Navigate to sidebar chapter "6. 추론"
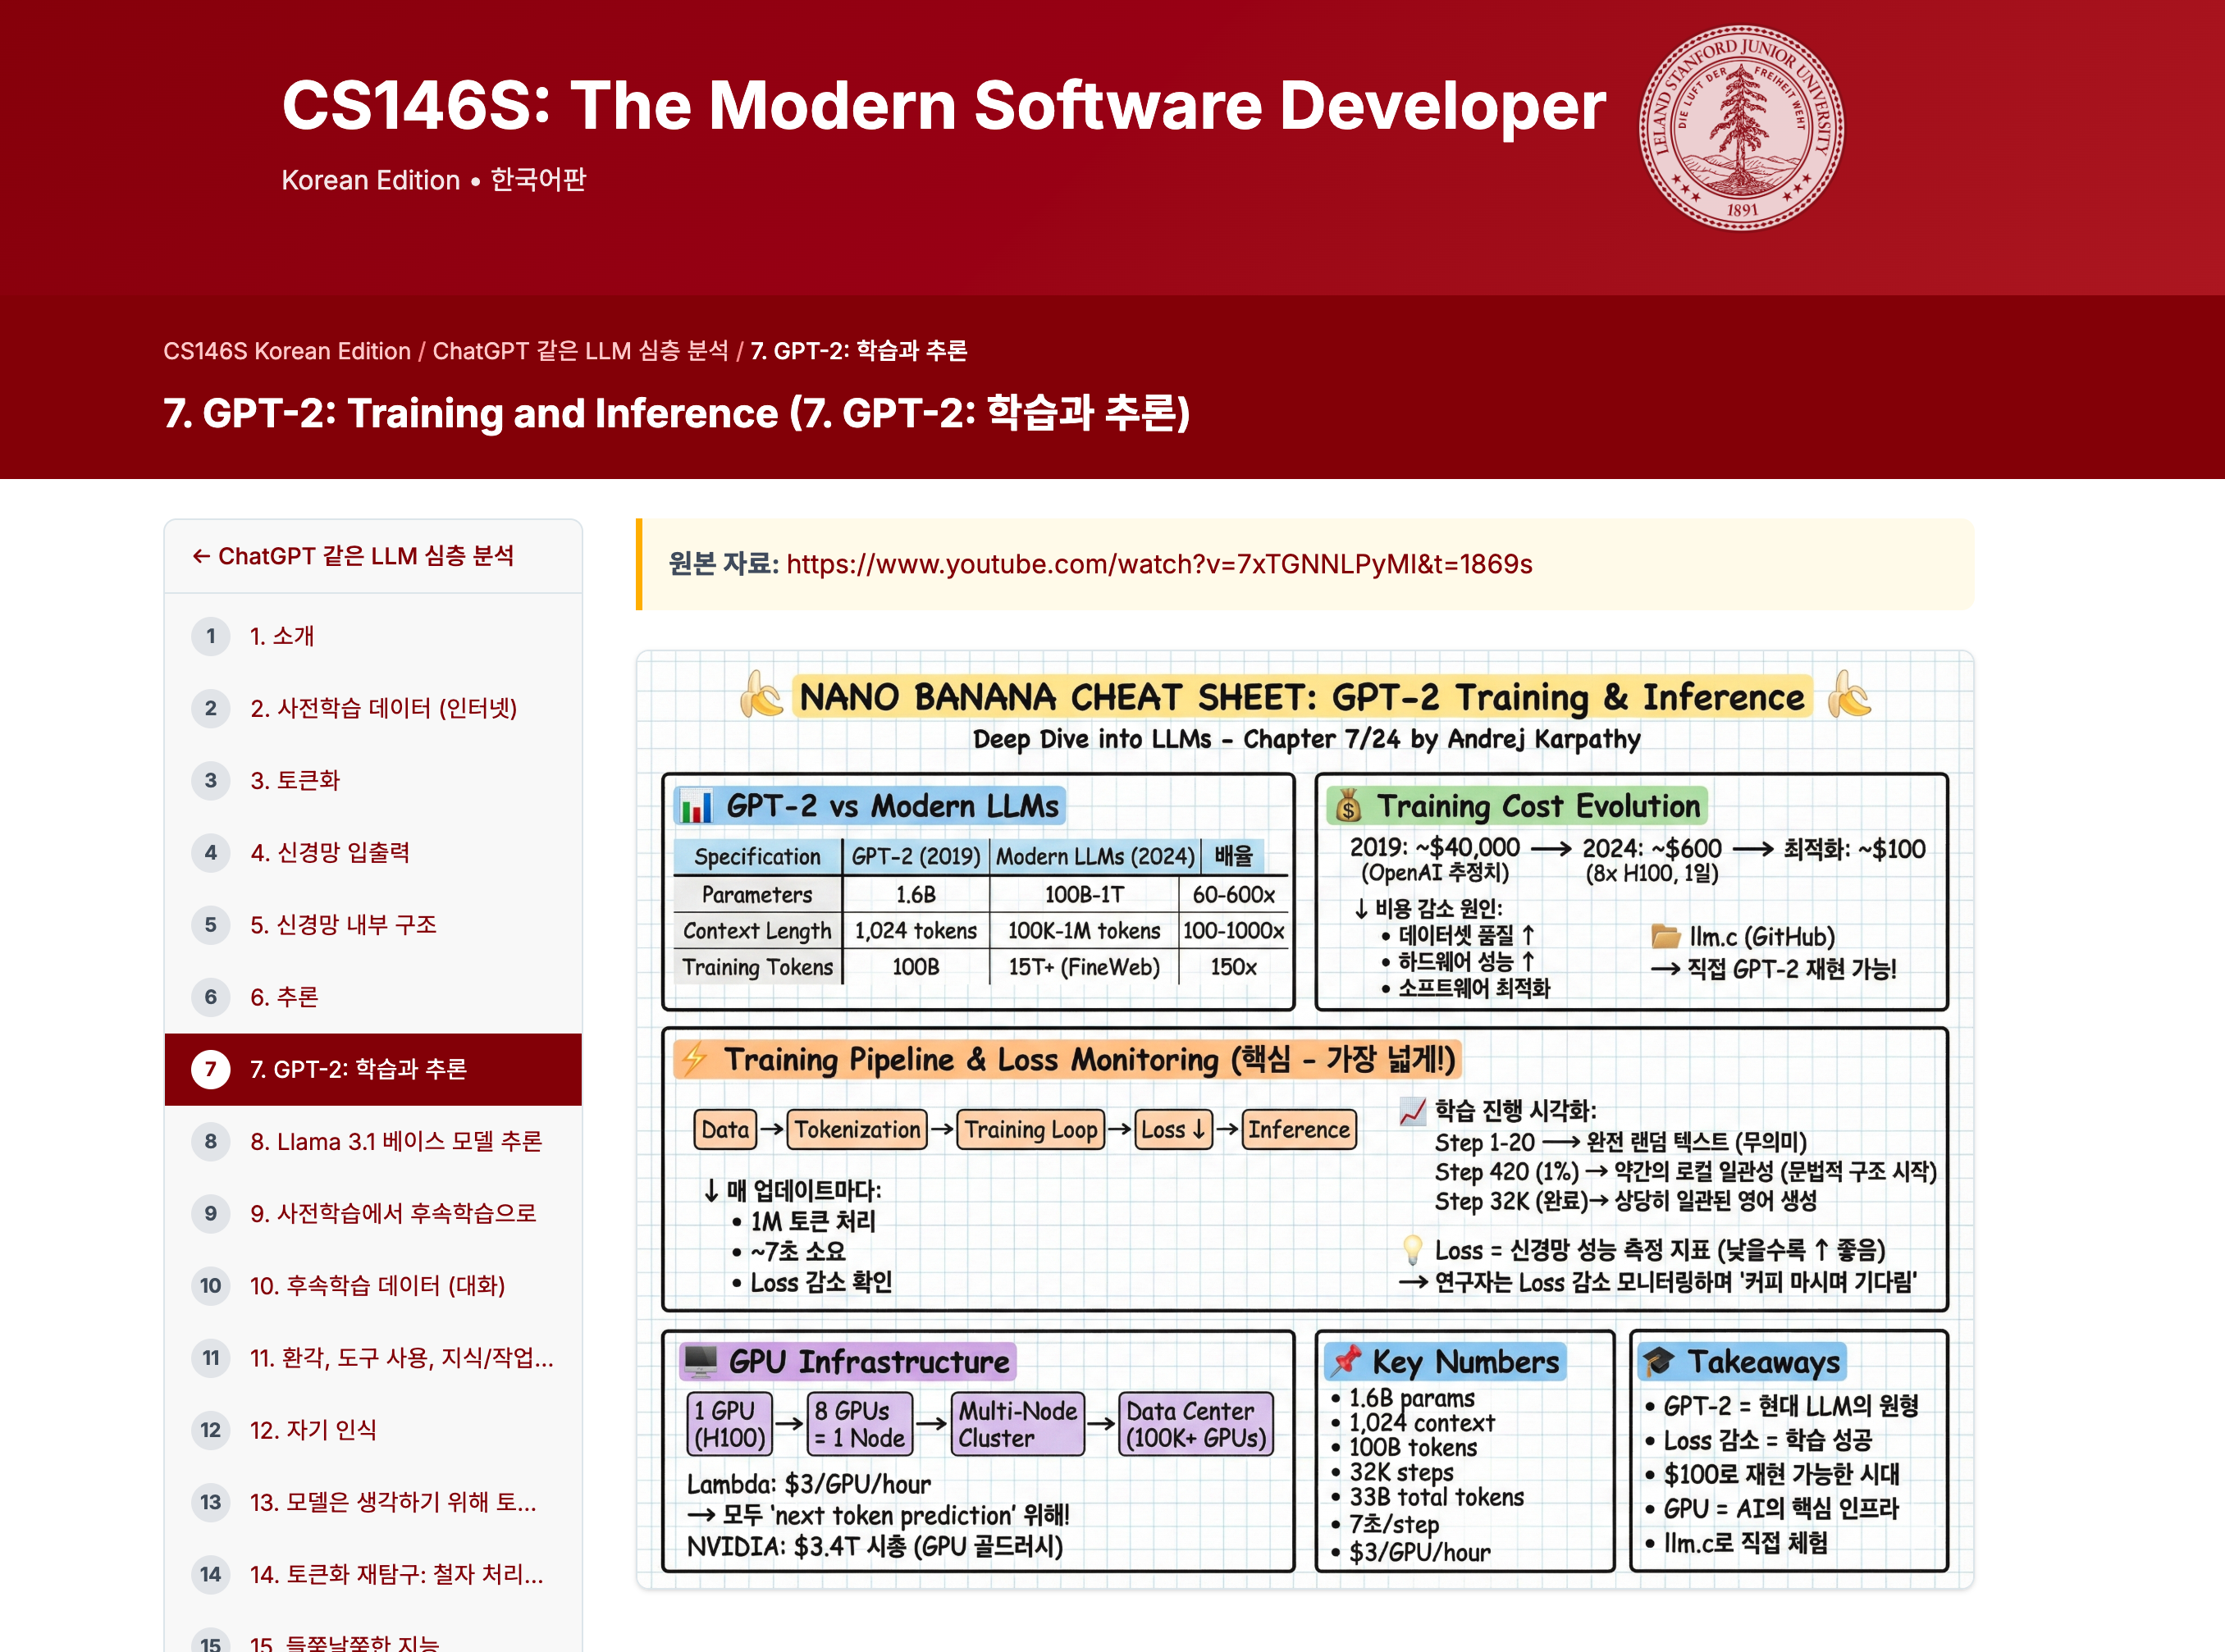 pos(373,997)
